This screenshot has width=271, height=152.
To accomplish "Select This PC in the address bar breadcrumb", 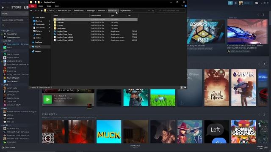I will [x=52, y=11].
